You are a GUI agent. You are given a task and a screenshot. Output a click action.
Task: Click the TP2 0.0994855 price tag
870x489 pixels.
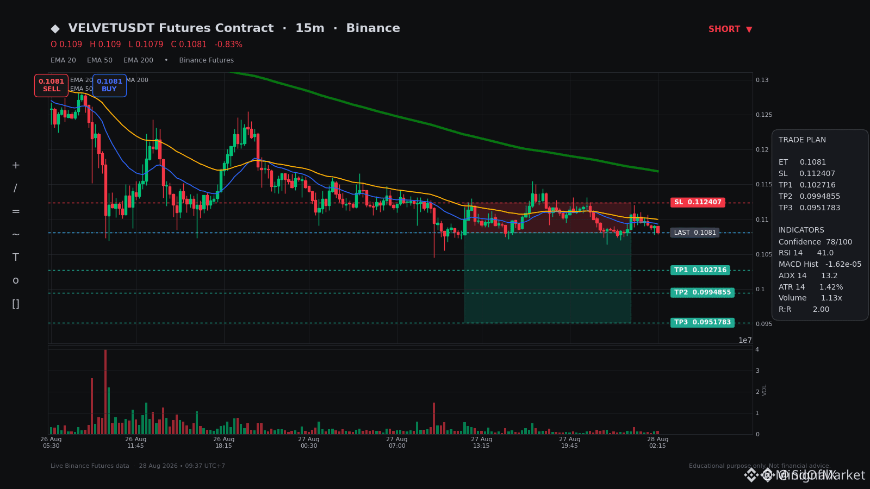click(x=703, y=292)
